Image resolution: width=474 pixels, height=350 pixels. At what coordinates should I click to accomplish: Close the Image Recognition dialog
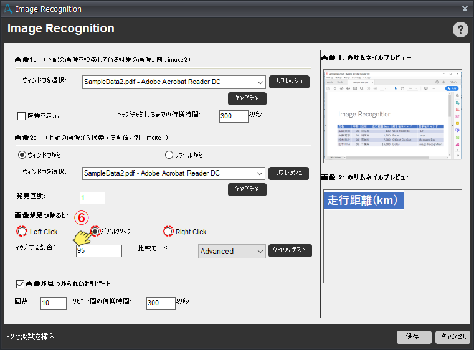point(465,9)
